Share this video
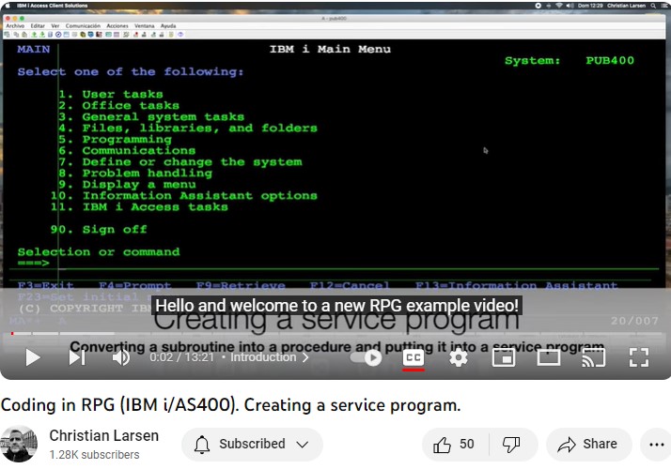Image resolution: width=671 pixels, height=469 pixels. [588, 445]
